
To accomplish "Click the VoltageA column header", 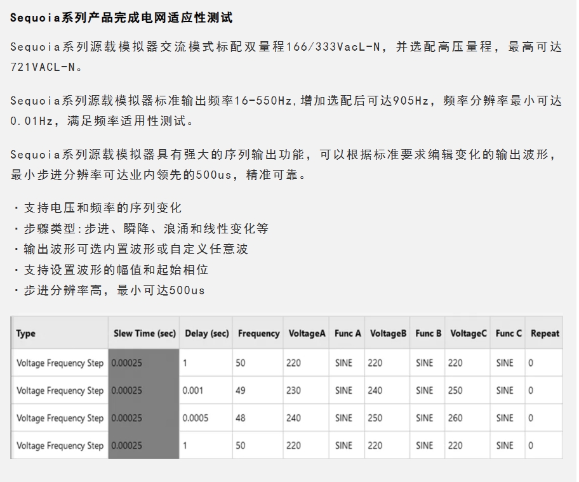I will (306, 333).
